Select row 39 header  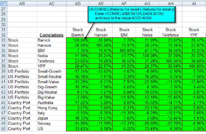(4, 71)
